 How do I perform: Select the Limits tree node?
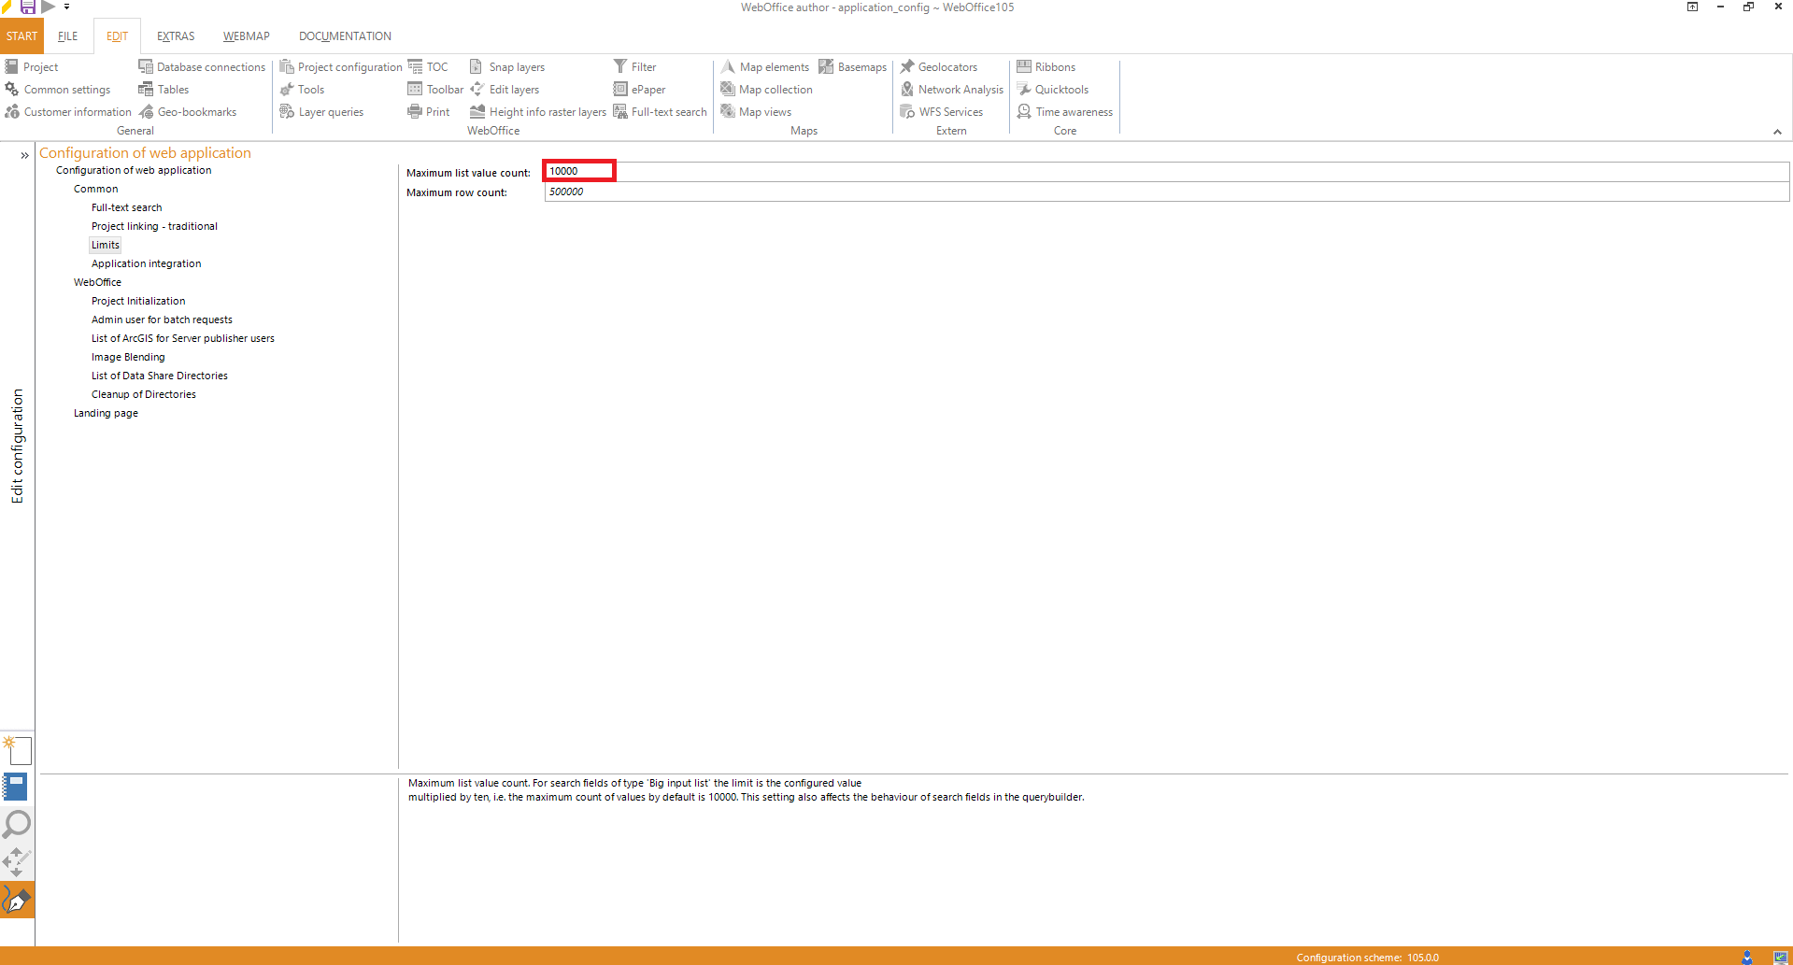coord(105,244)
